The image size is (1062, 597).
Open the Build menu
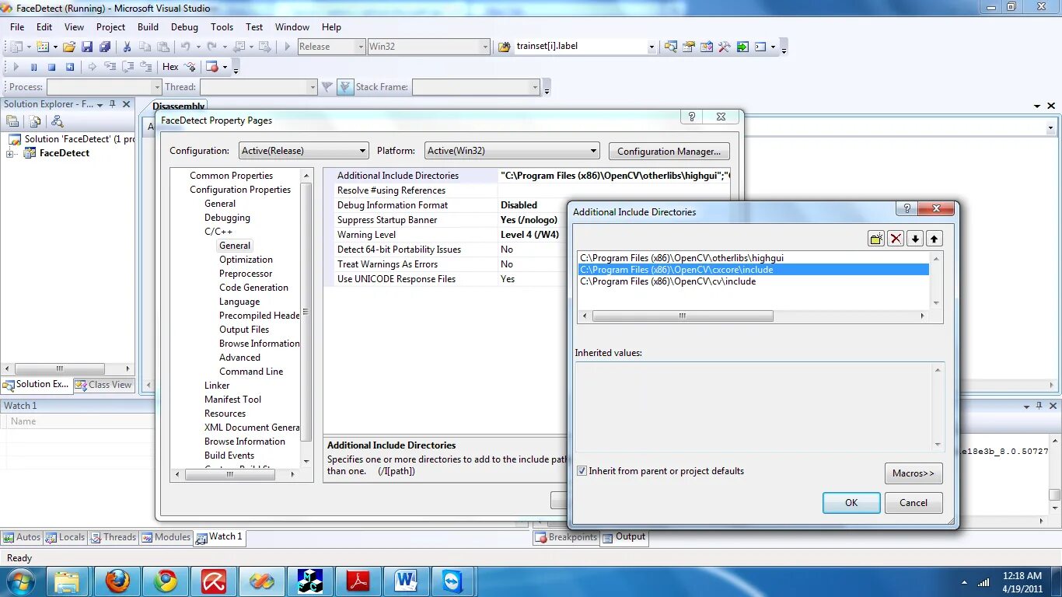pyautogui.click(x=148, y=26)
